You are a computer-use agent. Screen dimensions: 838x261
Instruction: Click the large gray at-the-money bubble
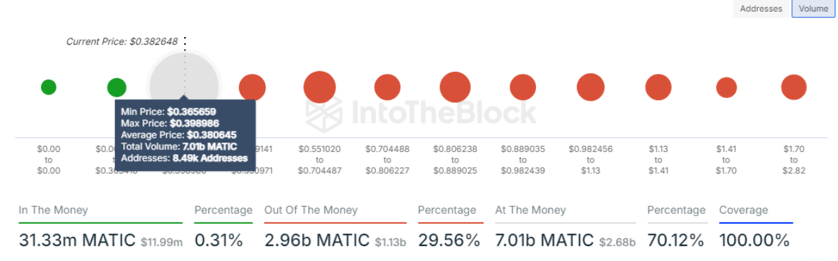(184, 87)
